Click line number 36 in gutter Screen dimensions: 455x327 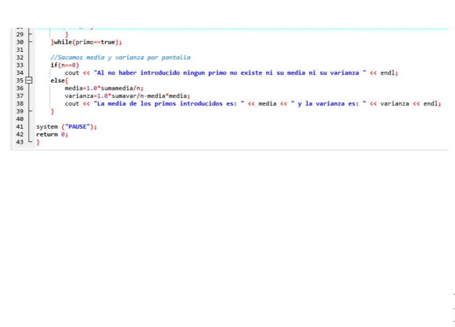pyautogui.click(x=20, y=88)
